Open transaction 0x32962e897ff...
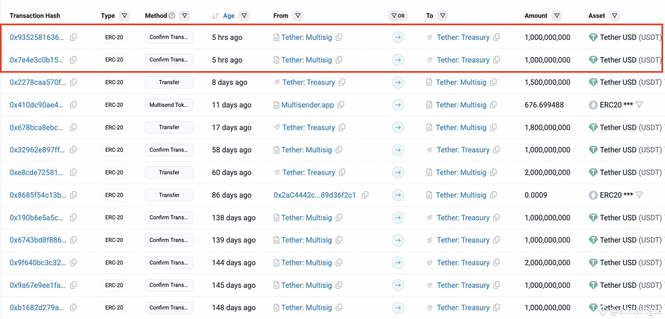 (x=37, y=150)
